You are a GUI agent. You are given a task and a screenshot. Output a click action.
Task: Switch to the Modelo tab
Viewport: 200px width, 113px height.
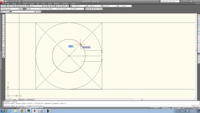coord(15,100)
